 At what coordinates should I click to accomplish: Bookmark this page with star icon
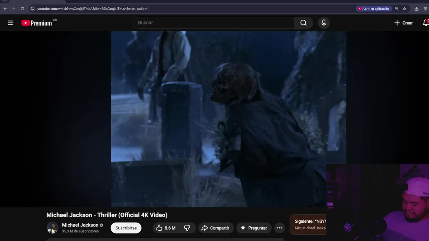(405, 9)
